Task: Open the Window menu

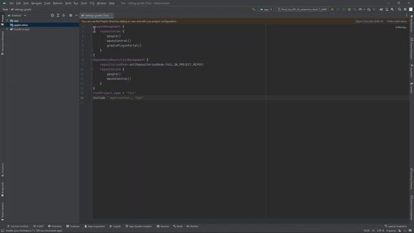Action: [x=102, y=3]
